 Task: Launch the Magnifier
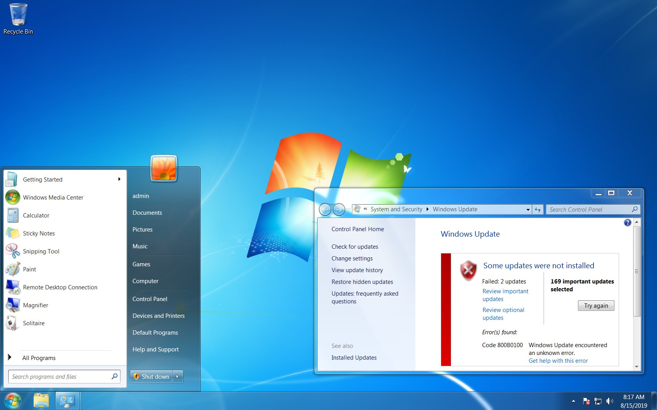(x=36, y=305)
